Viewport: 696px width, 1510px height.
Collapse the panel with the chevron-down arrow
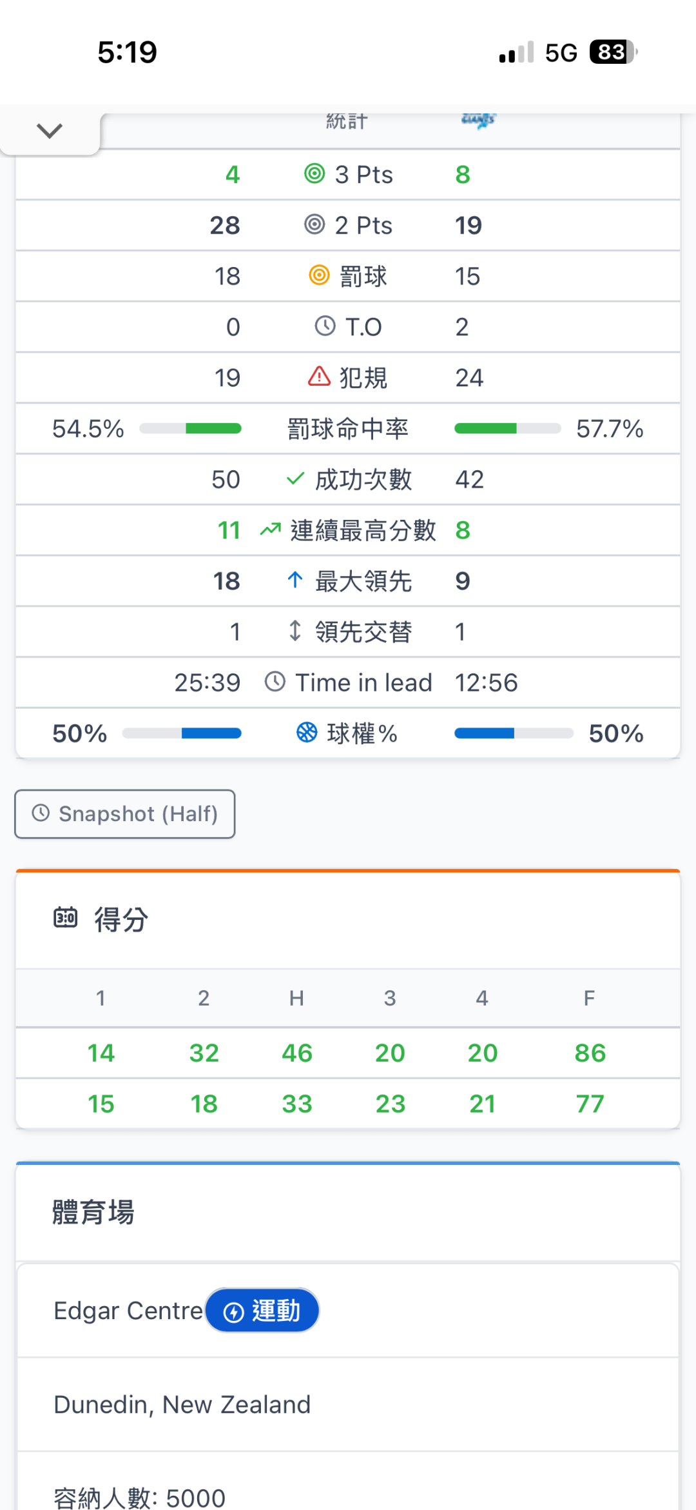click(50, 131)
